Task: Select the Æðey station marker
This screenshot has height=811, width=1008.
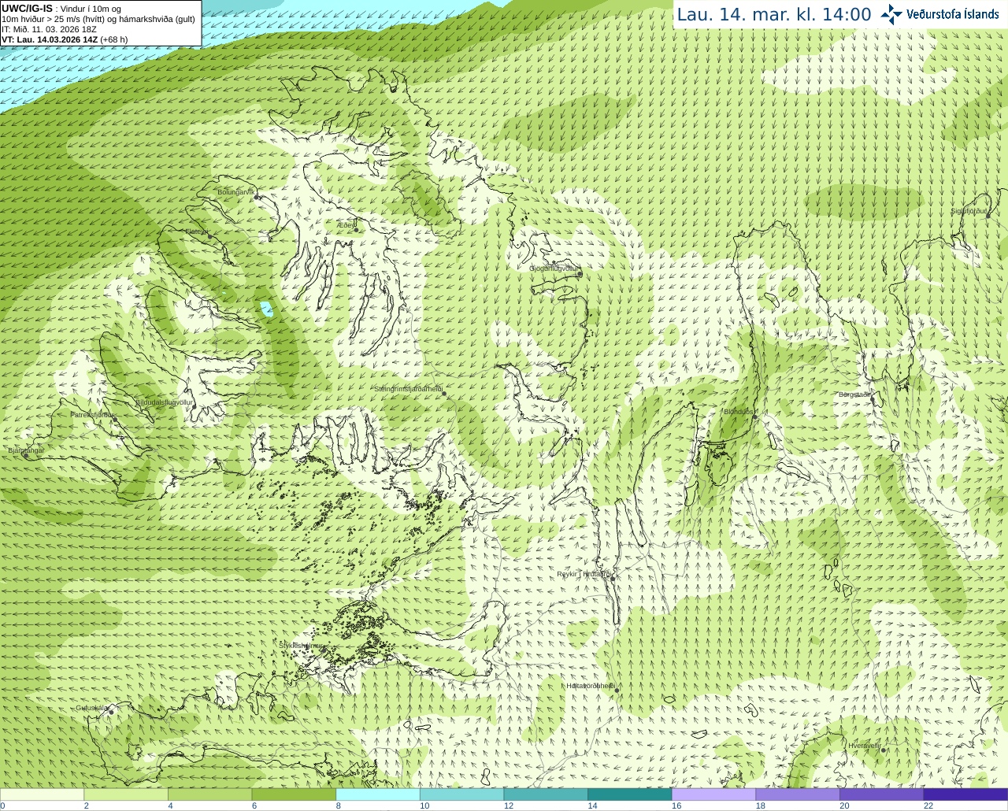Action: [357, 230]
